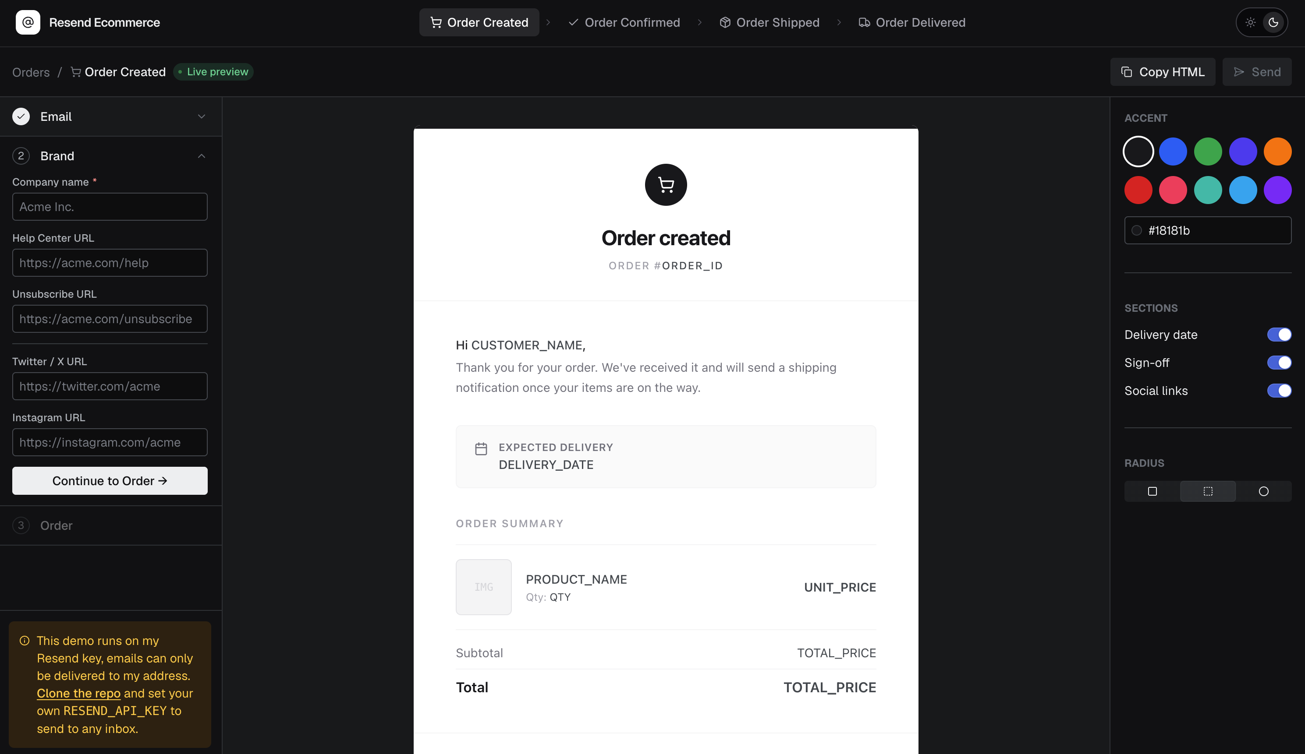
Task: Expand the Order step section
Action: coord(56,525)
